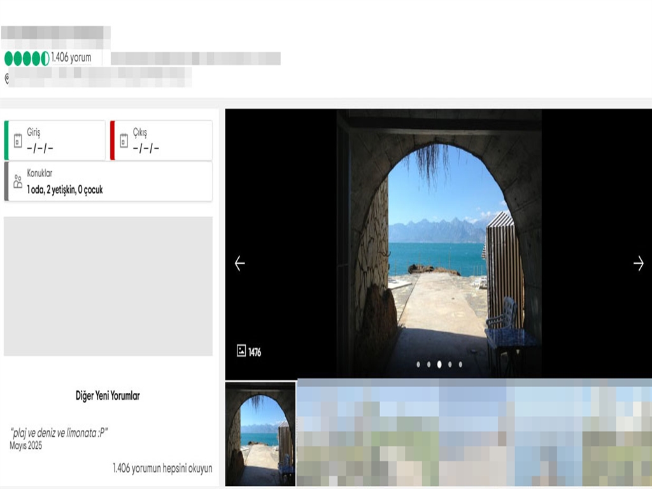Open the "plaj ve deniz ve limonata" review
This screenshot has height=489, width=652.
click(59, 433)
